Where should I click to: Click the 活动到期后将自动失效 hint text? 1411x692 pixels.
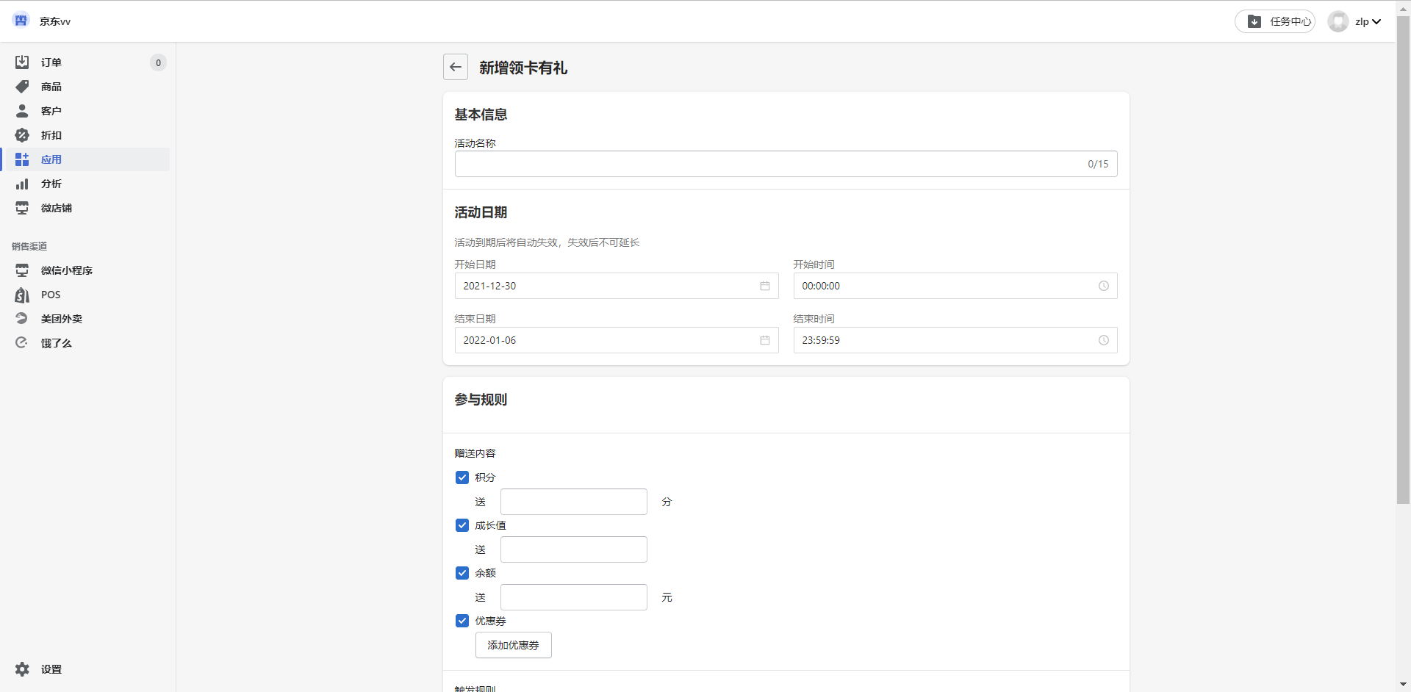click(547, 242)
